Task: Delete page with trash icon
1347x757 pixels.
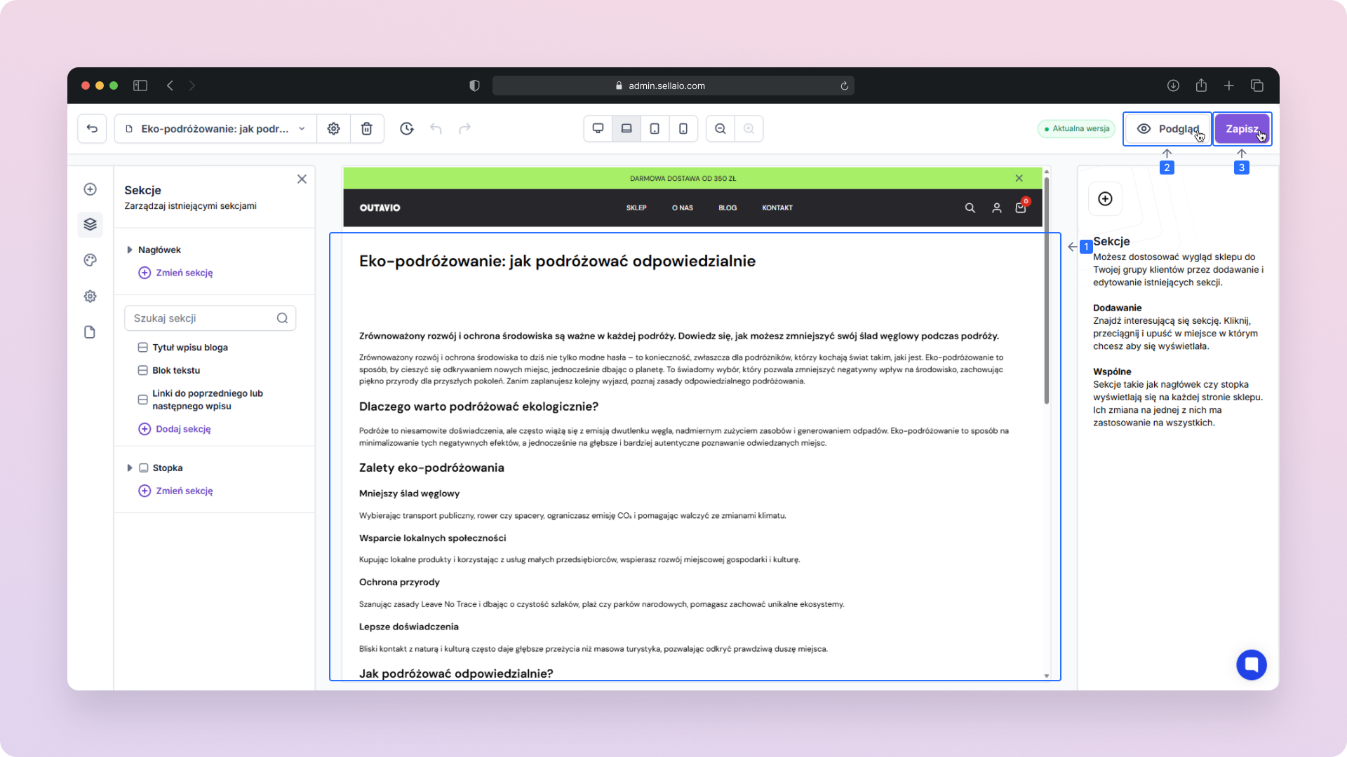Action: coord(366,129)
